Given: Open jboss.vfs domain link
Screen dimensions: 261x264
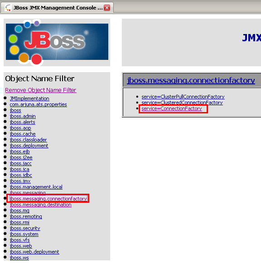Looking at the screenshot, I should click(19, 240).
